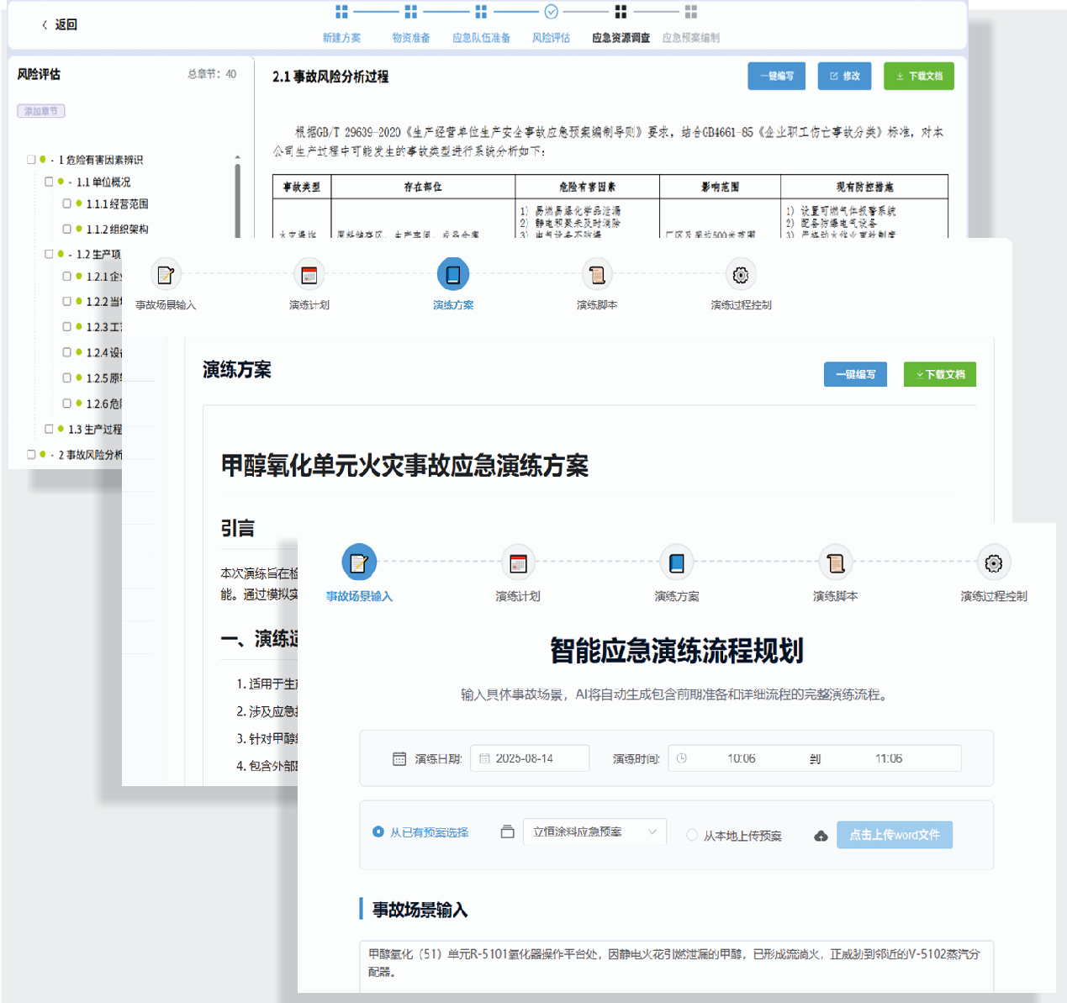Collapse the 1 危险有害因素辨识 node
The width and height of the screenshot is (1067, 1003).
click(x=52, y=160)
